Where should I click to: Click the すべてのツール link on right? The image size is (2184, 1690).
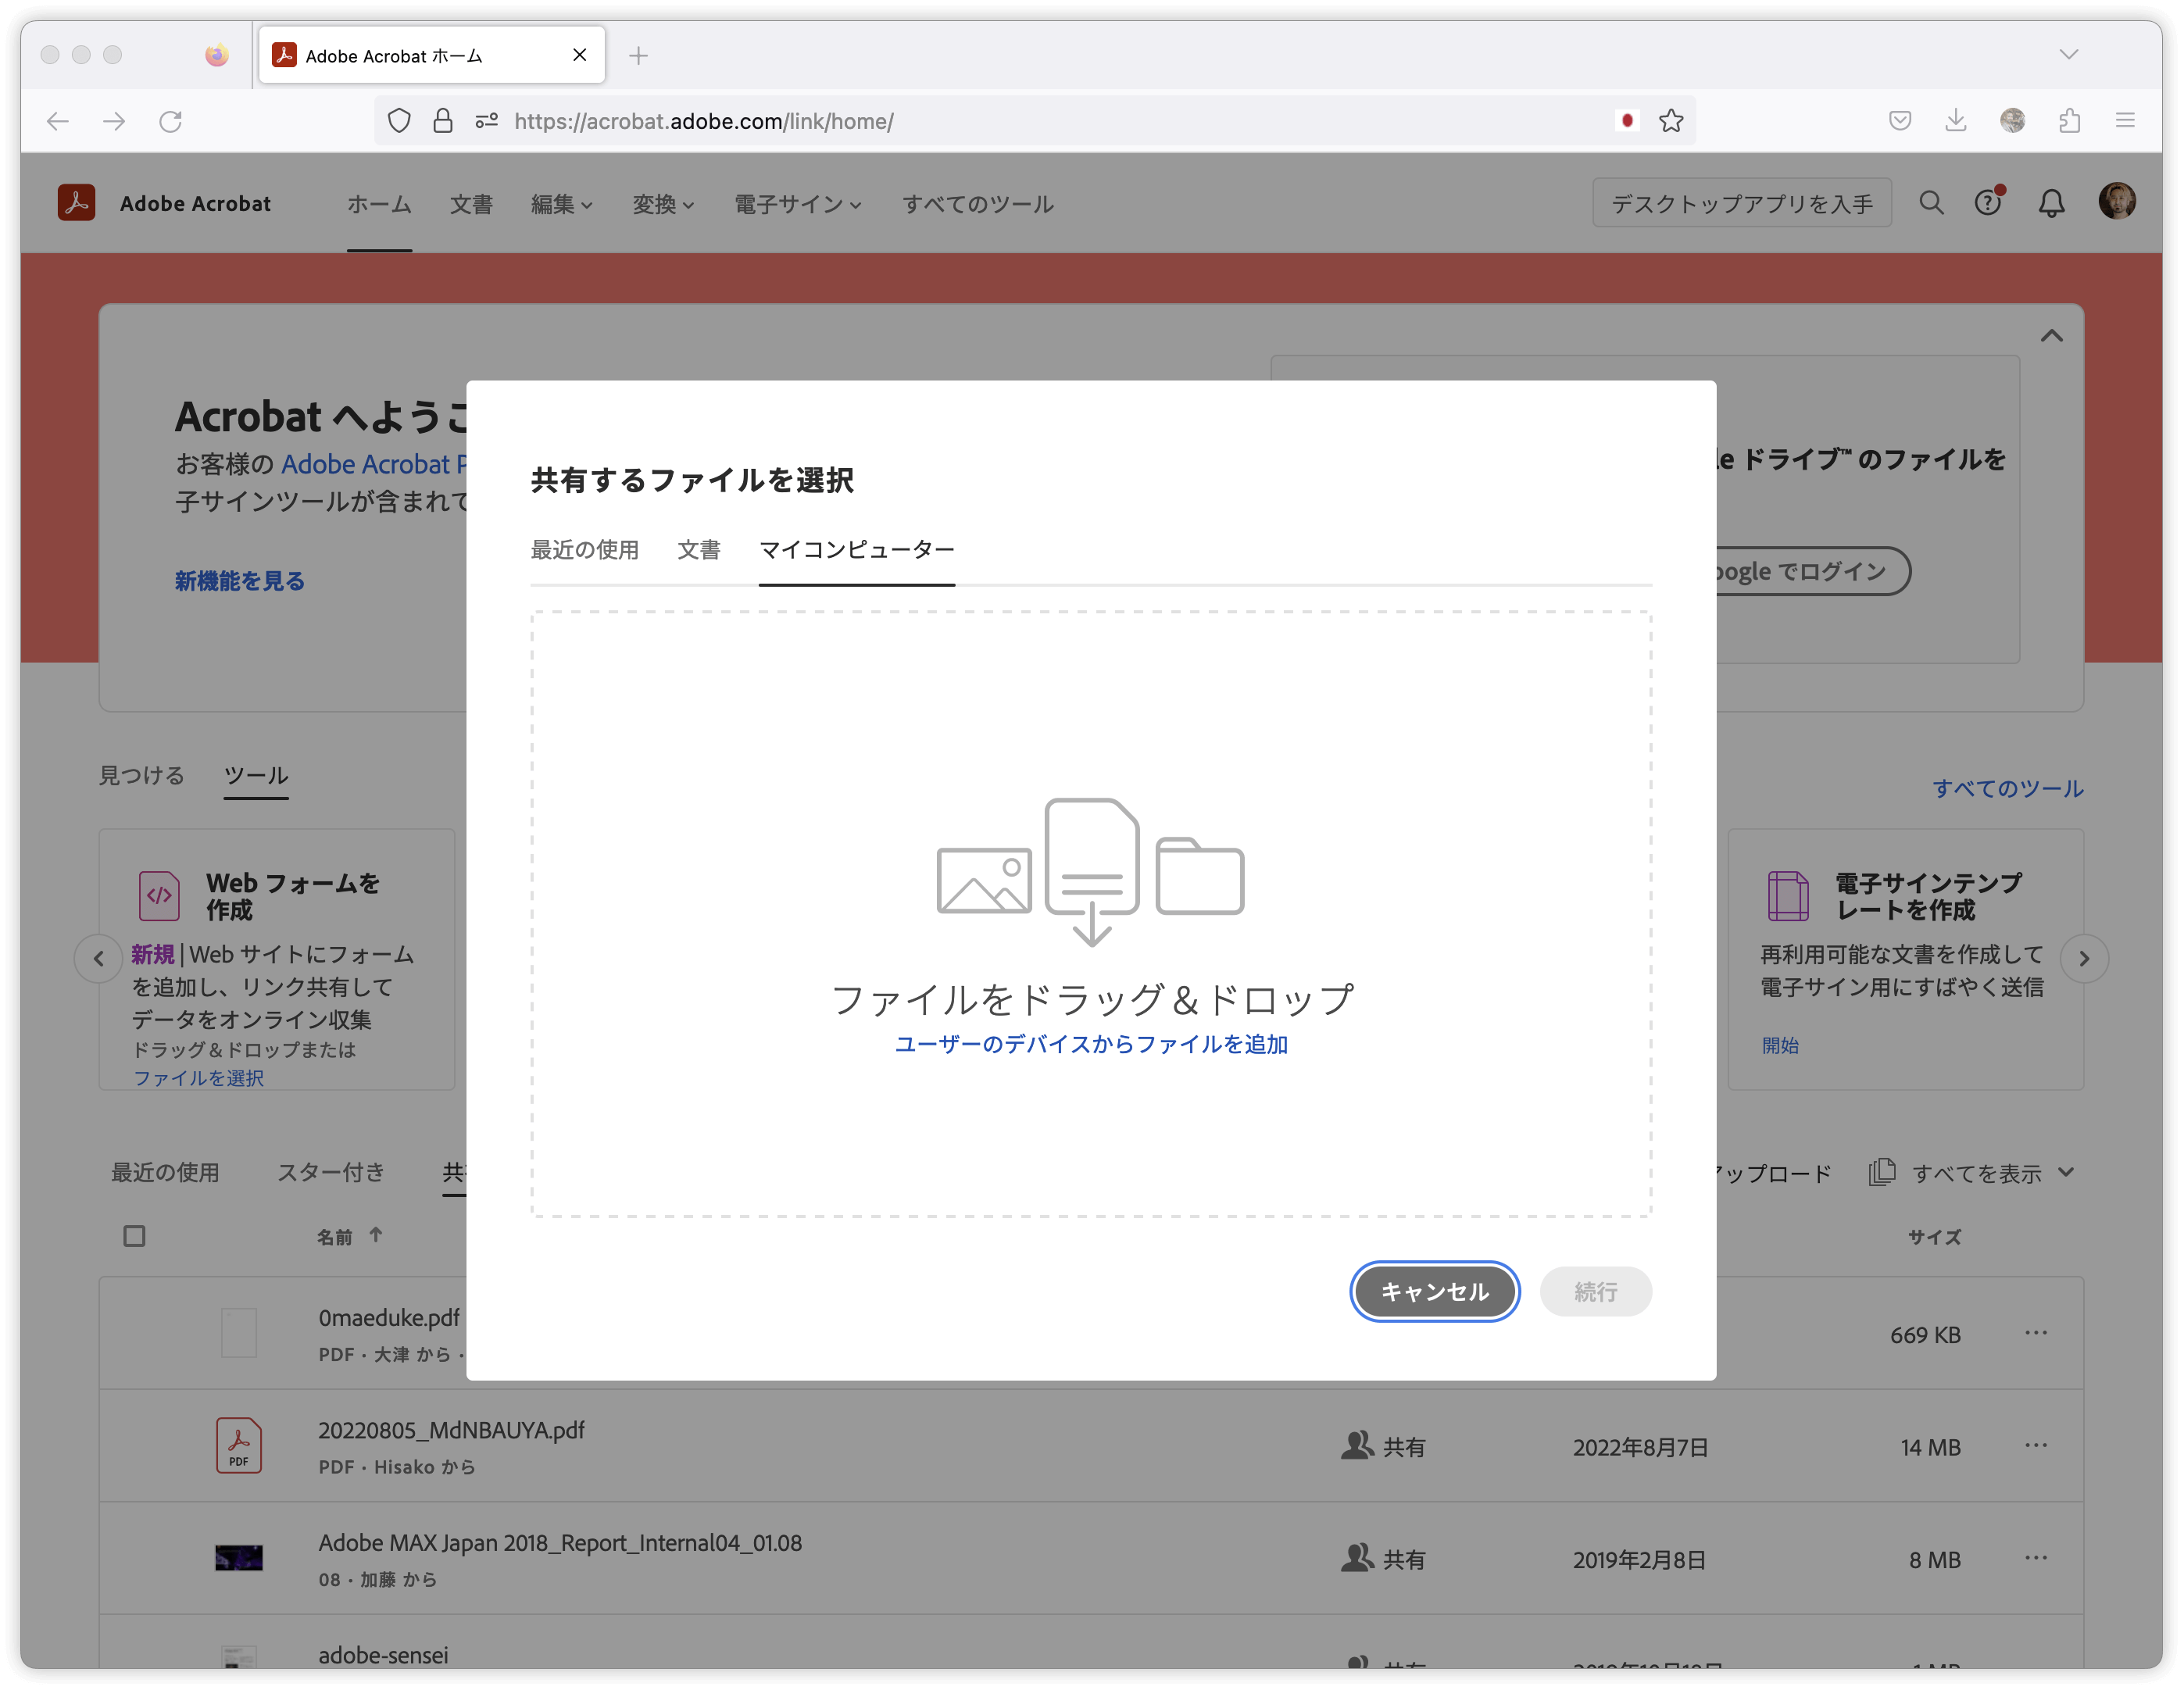coord(2007,788)
